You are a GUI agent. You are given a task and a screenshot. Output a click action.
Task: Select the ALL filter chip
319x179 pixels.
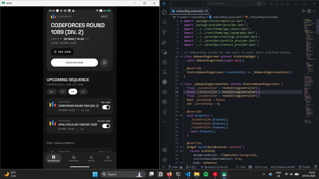pos(52,92)
